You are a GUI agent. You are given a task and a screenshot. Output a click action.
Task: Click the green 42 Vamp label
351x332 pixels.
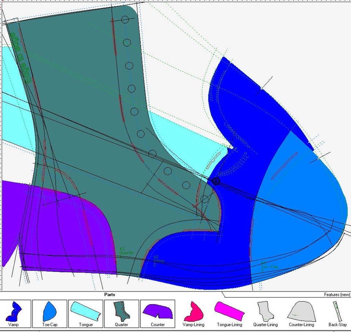[x=158, y=261]
